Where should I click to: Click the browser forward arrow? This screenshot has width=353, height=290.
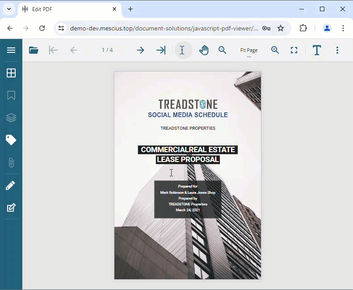pos(26,28)
